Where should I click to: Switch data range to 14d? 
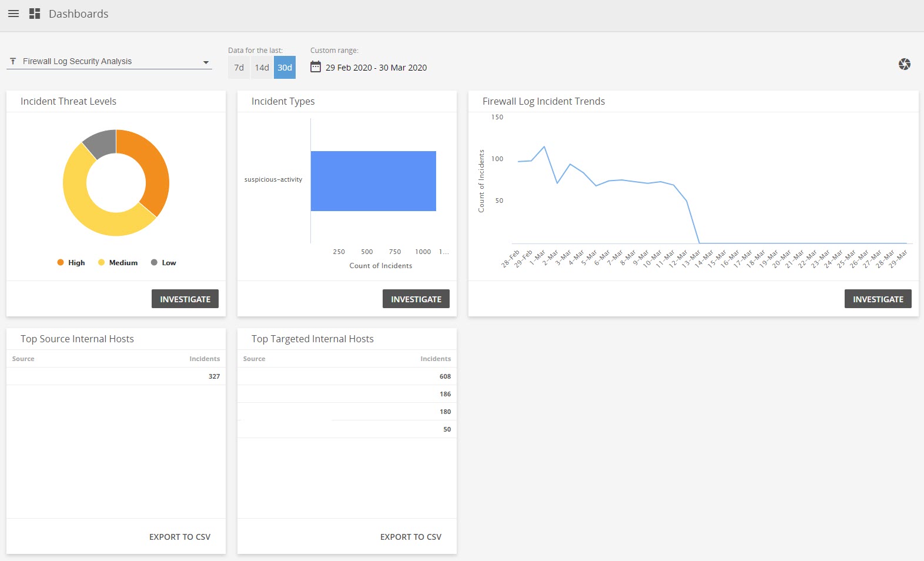pyautogui.click(x=262, y=68)
